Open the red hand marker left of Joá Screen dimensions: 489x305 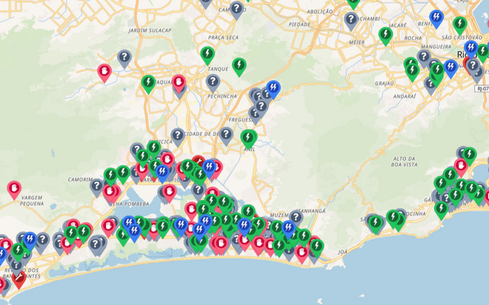point(302,253)
